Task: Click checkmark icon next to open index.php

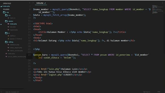Action: point(2,6)
